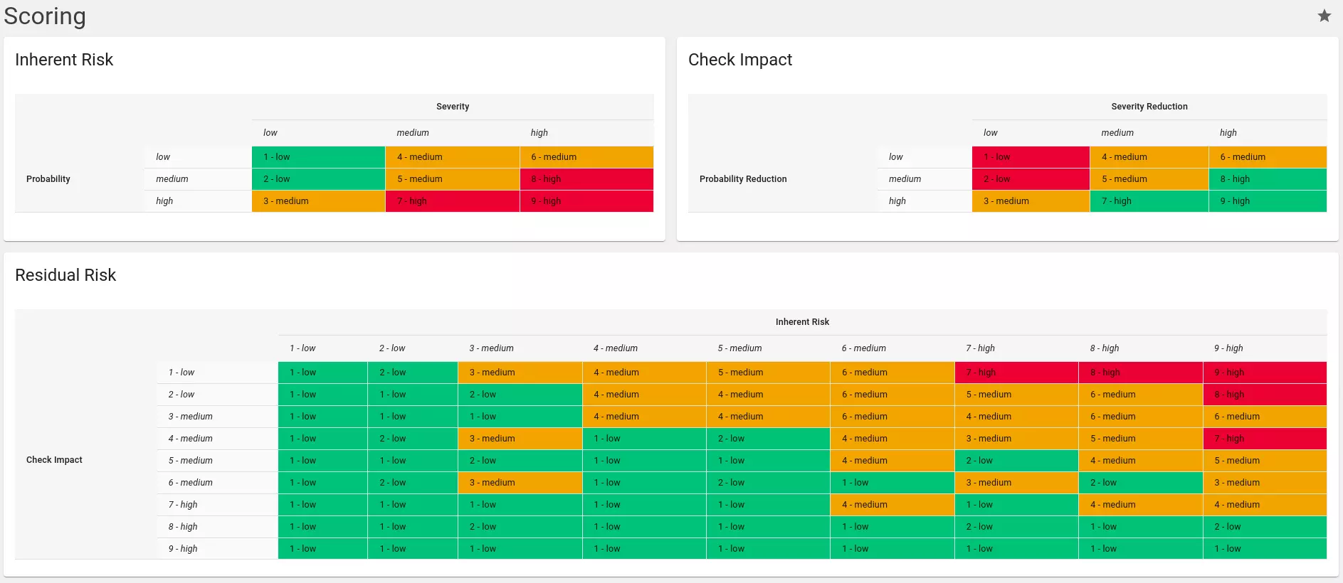Click '5 - medium' row header in Residual Risk table
Image resolution: width=1343 pixels, height=583 pixels.
tap(217, 461)
